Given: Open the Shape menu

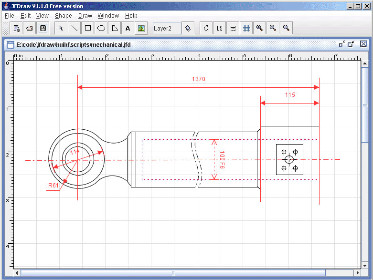Looking at the screenshot, I should tap(63, 16).
